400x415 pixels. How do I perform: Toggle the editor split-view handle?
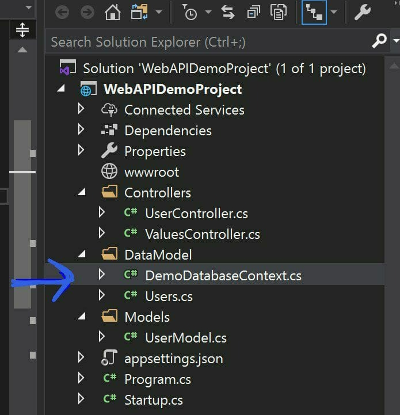[x=22, y=29]
